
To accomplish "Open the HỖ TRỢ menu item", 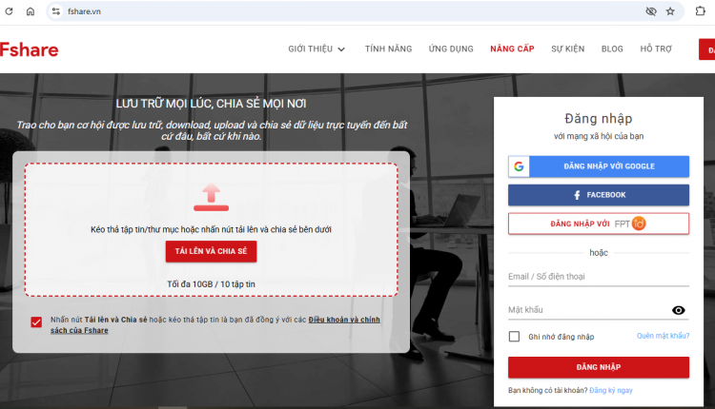I will click(656, 49).
